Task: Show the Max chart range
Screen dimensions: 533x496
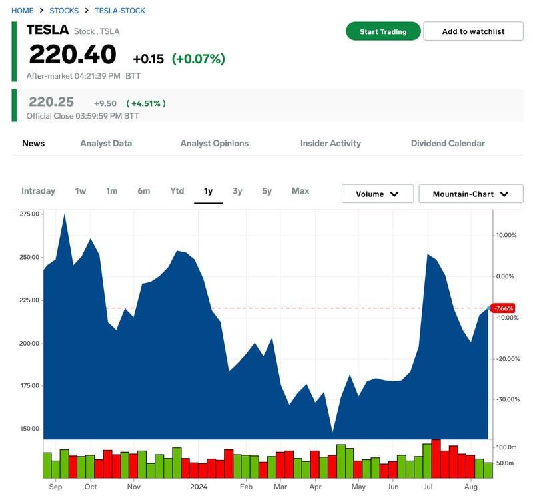Action: point(300,191)
